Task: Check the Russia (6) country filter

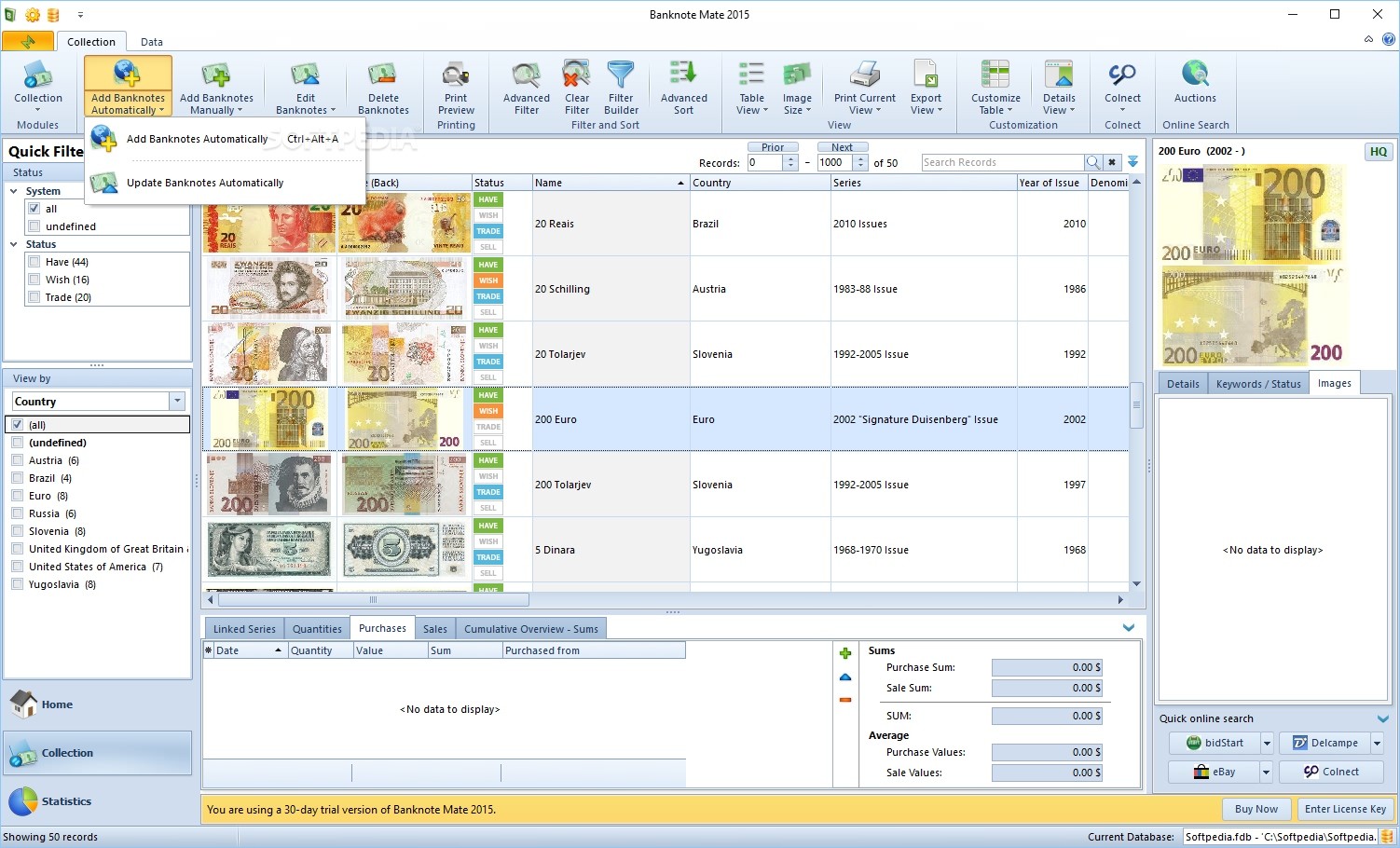Action: 18,513
